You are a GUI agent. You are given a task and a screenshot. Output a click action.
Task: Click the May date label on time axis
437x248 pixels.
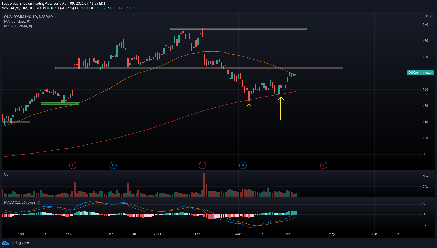[332, 234]
